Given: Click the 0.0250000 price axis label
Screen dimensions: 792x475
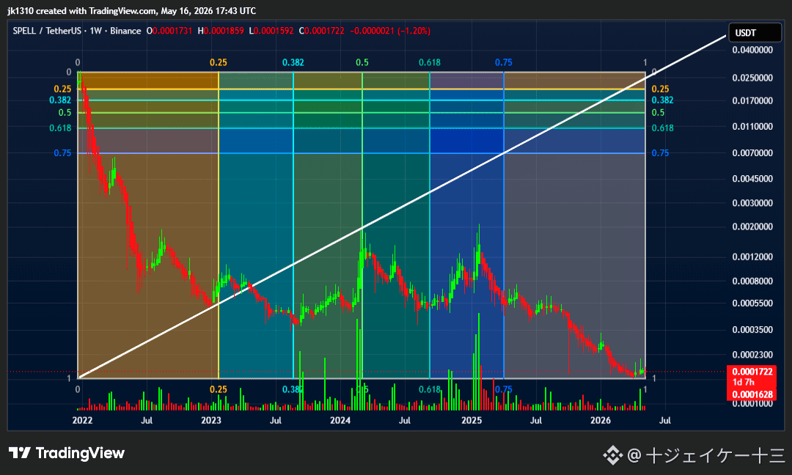Looking at the screenshot, I should pyautogui.click(x=752, y=78).
